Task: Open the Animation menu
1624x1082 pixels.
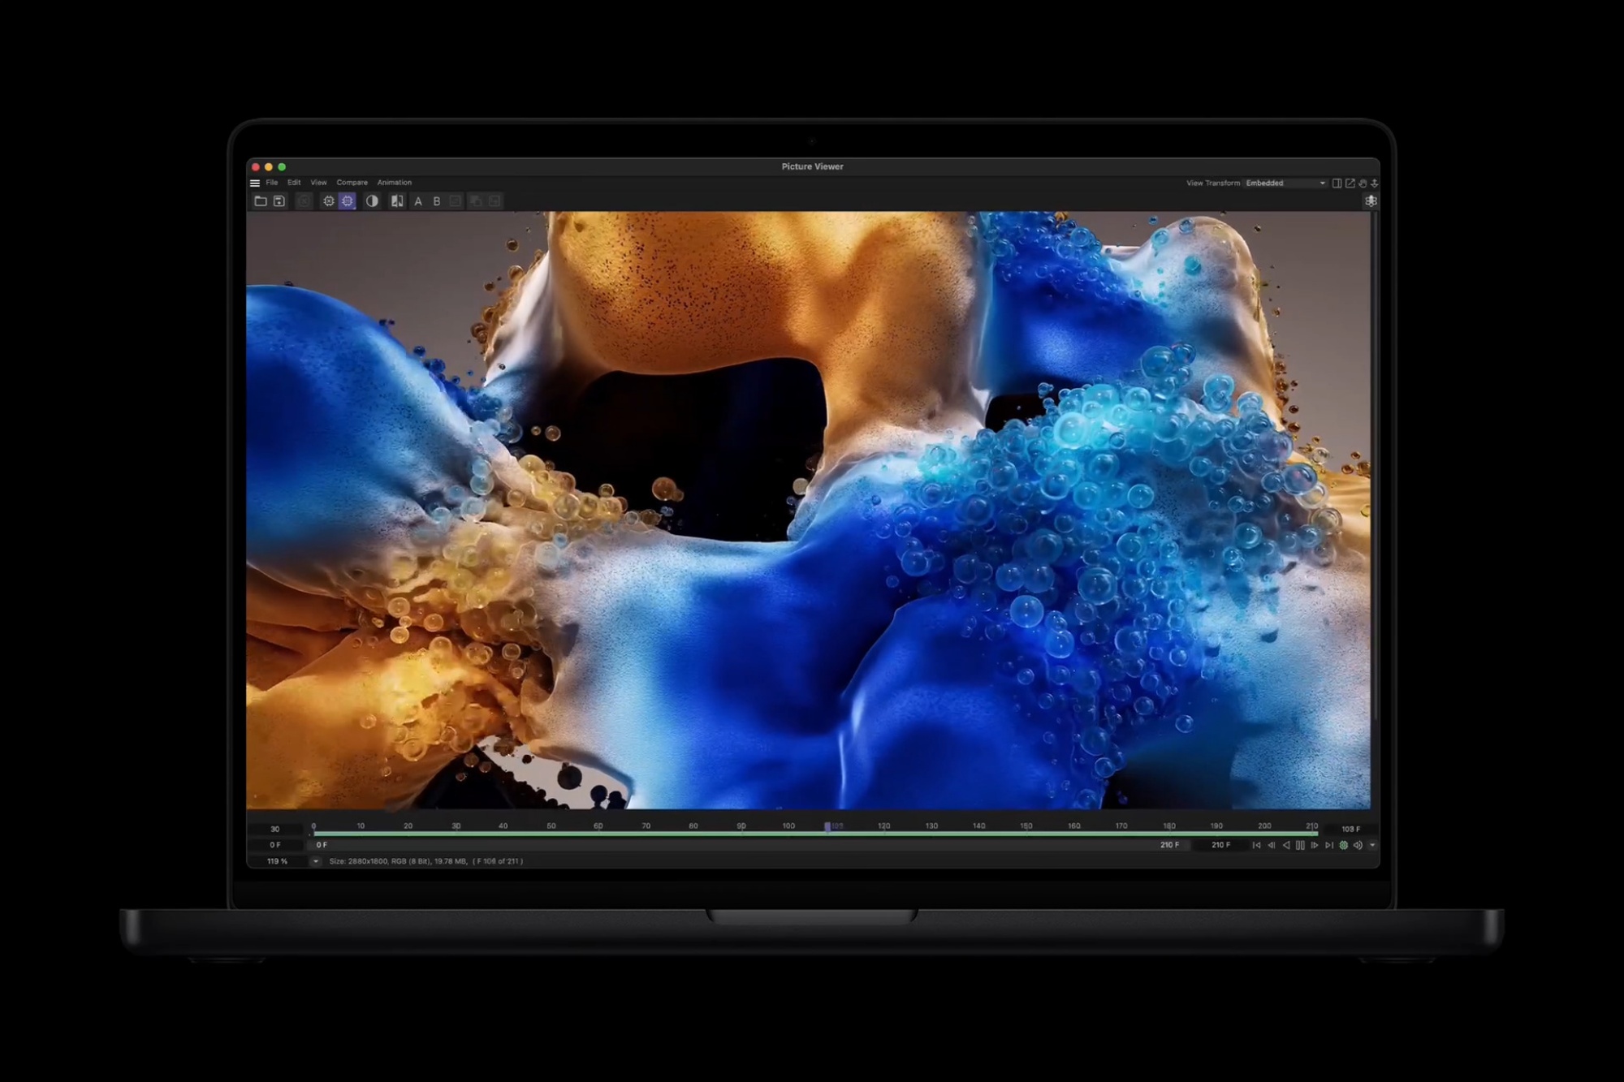Action: (x=394, y=183)
